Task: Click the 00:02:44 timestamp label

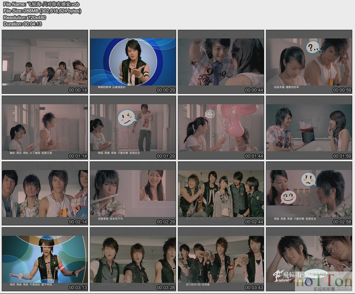Action: (254, 222)
